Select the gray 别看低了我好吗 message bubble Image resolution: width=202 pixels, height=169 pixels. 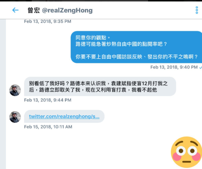pos(100,86)
